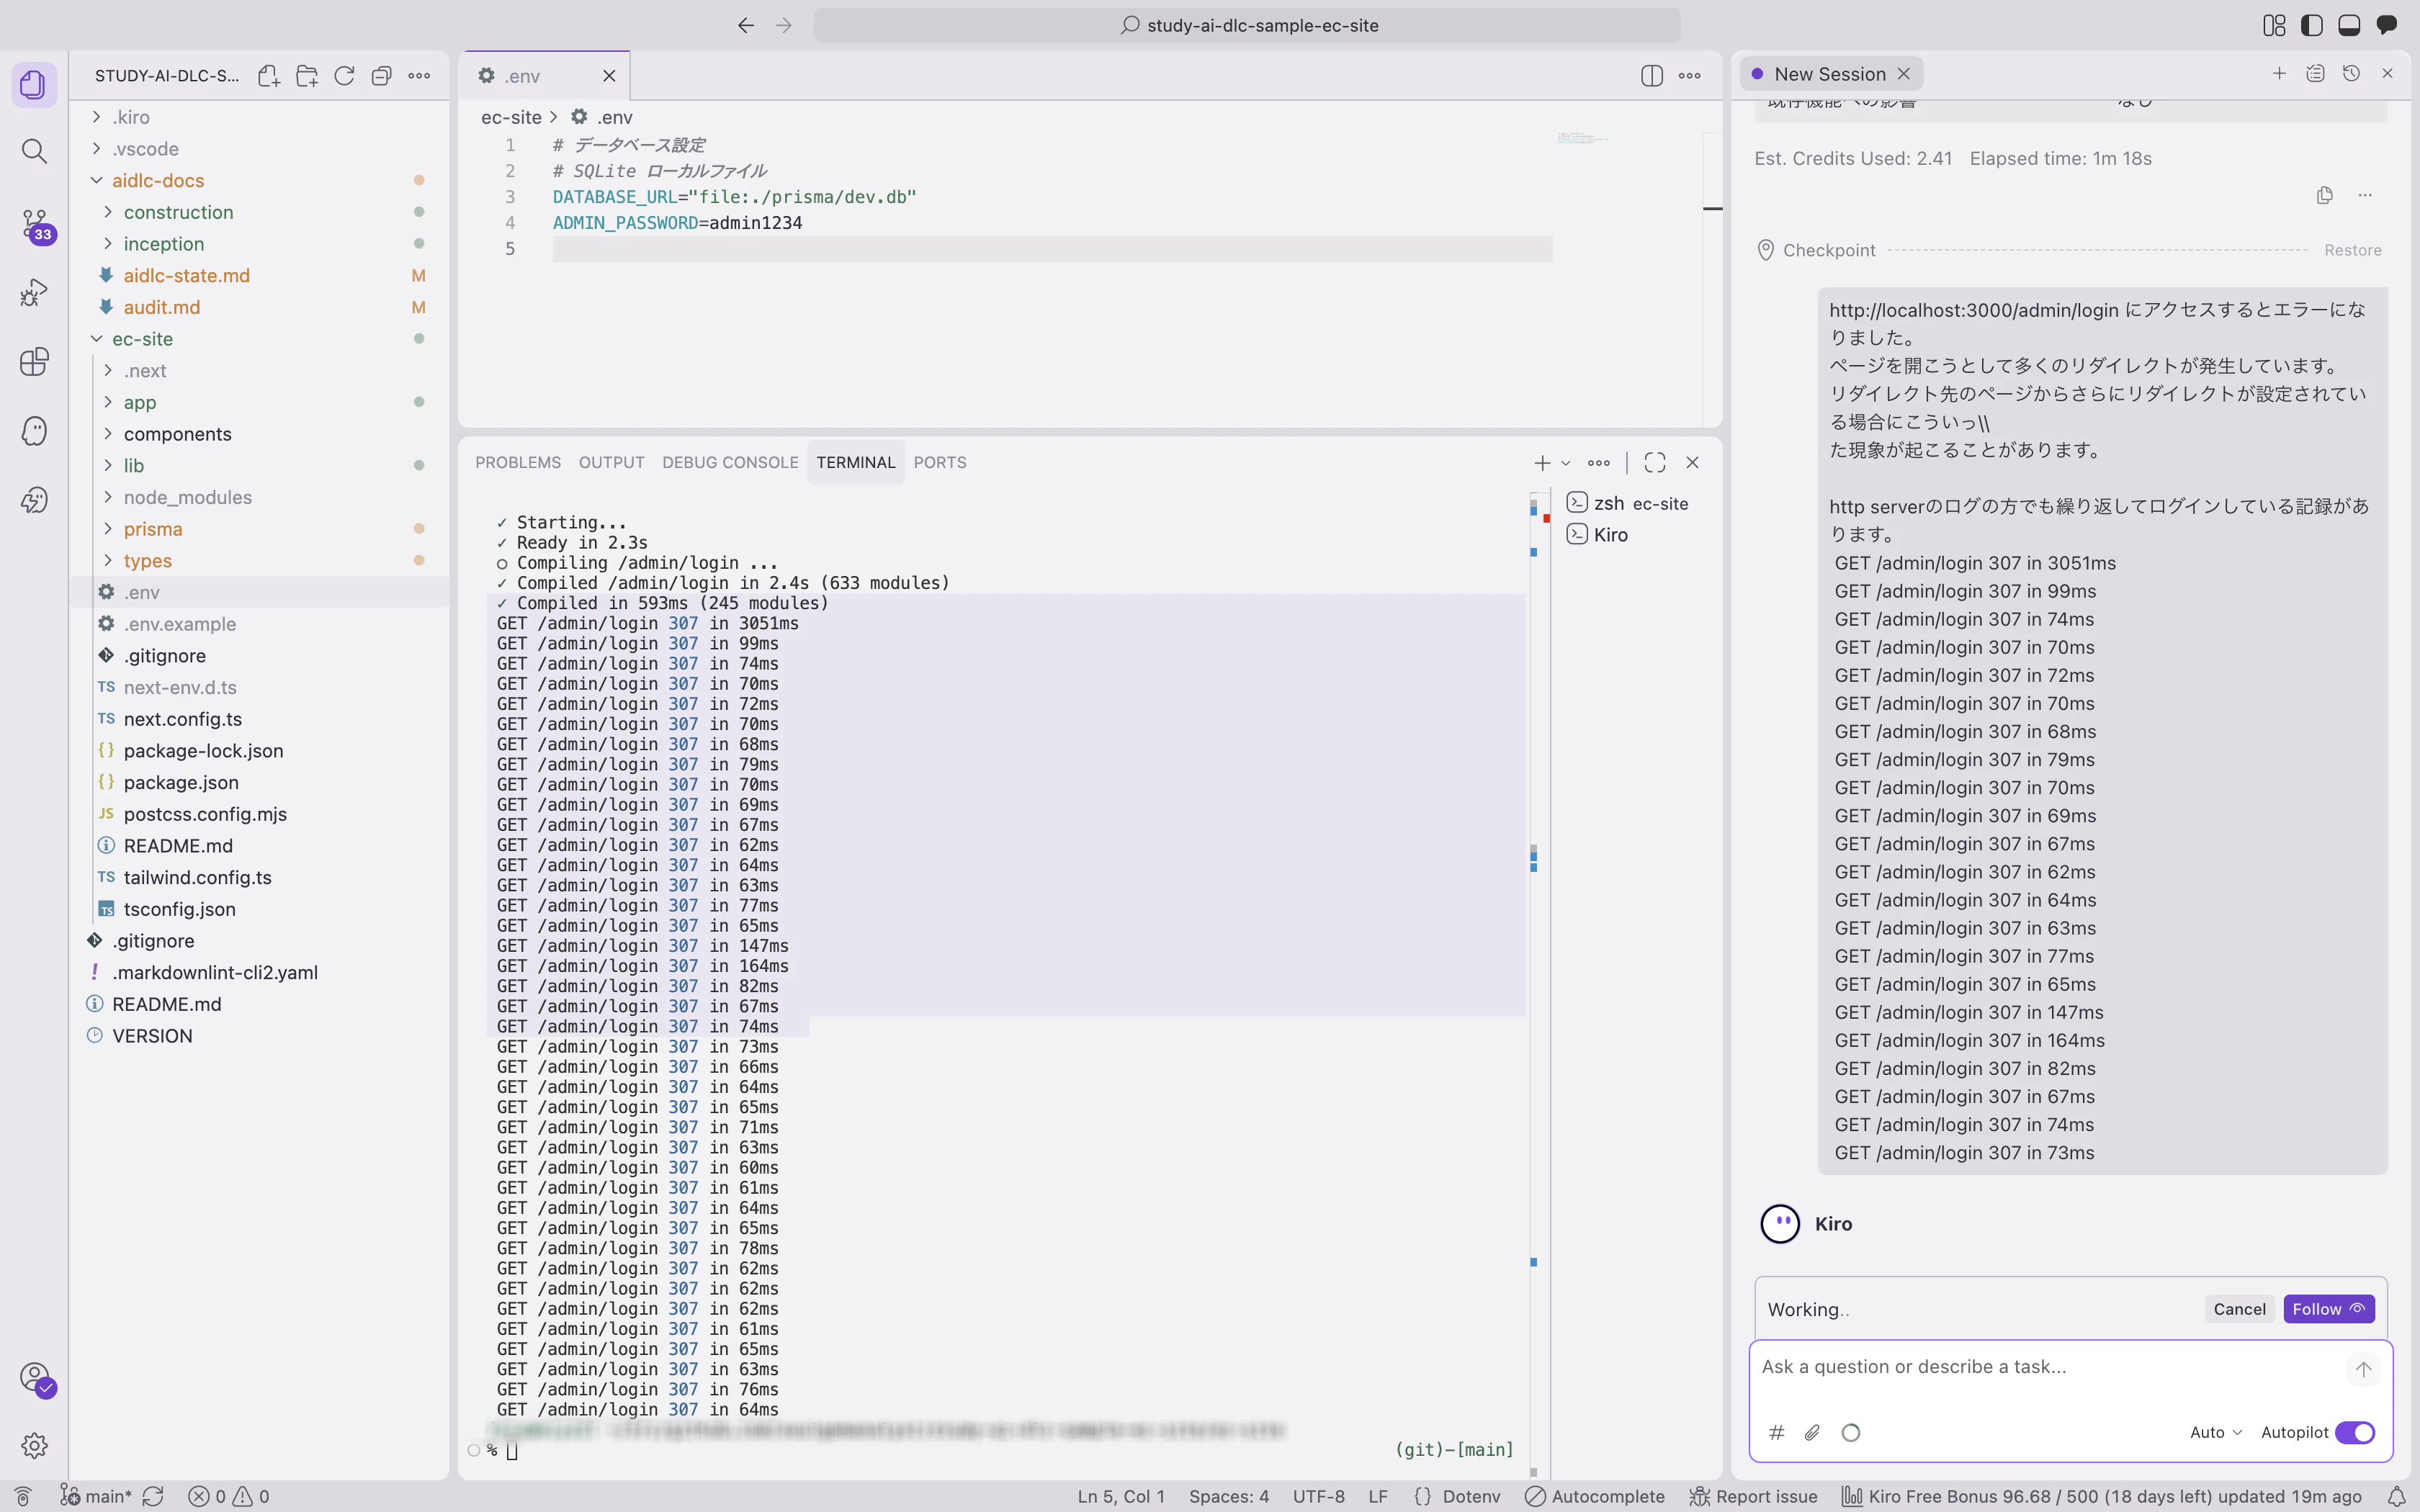Viewport: 2420px width, 1512px height.
Task: Add a new terminal with plus icon
Action: 1542,462
